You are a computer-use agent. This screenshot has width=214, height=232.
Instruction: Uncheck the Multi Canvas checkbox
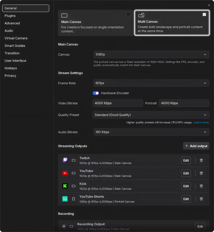pos(204,14)
